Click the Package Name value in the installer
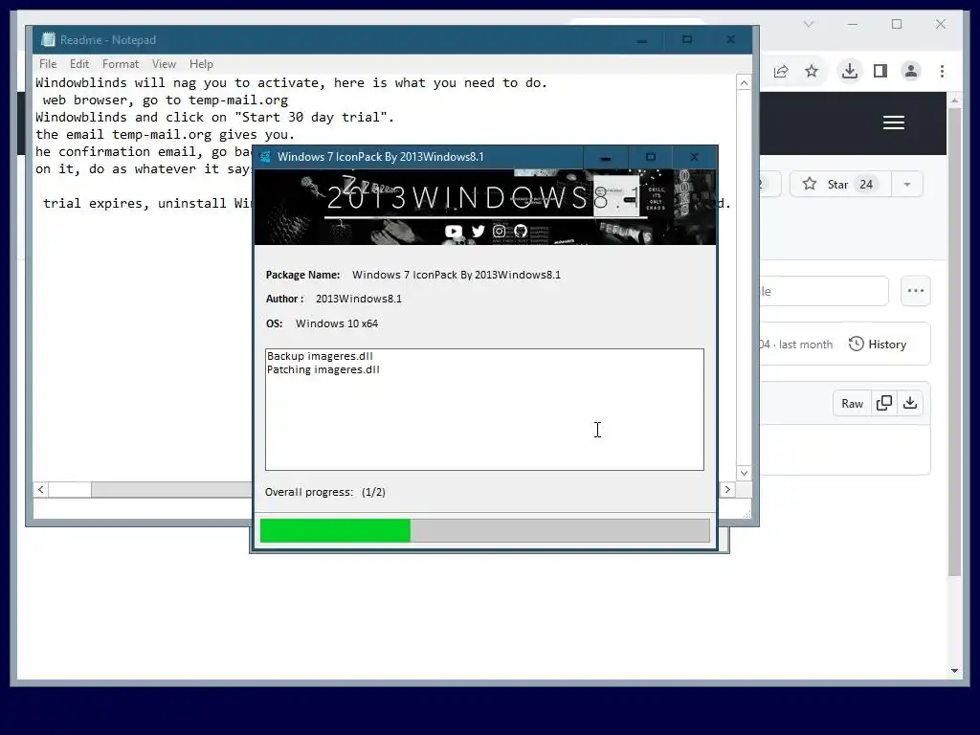 point(457,275)
